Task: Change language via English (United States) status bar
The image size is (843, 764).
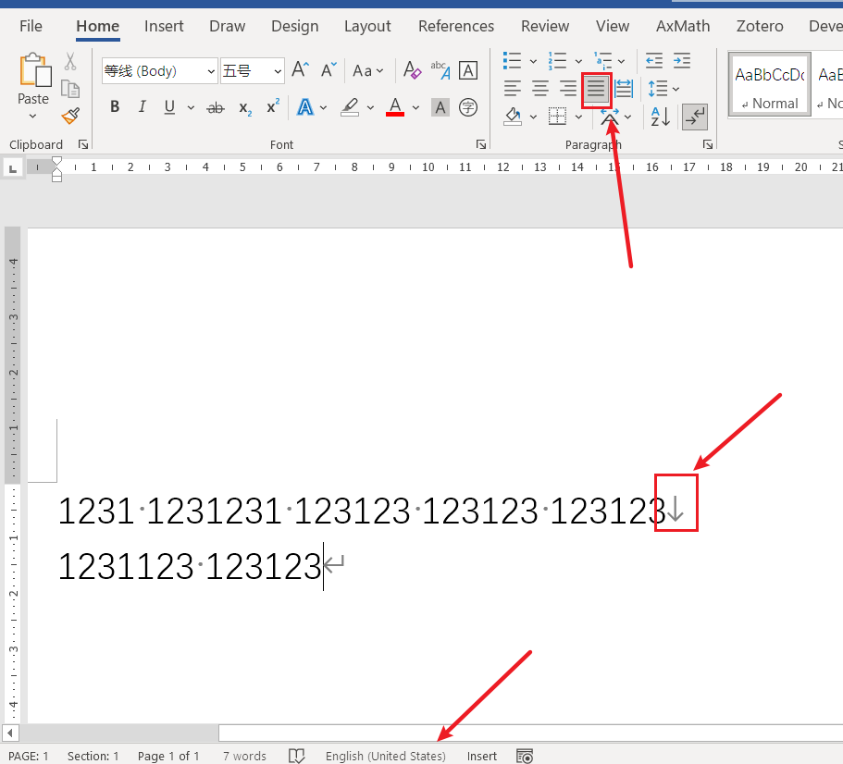Action: pyautogui.click(x=385, y=756)
